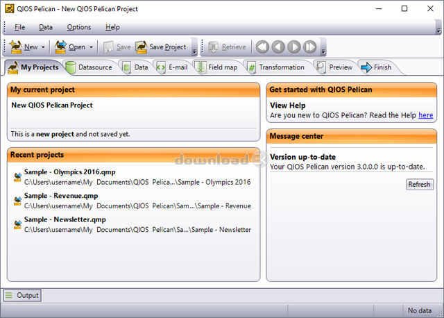Click the Save Project pelican icon
Image resolution: width=444 pixels, height=318 pixels.
pos(141,47)
